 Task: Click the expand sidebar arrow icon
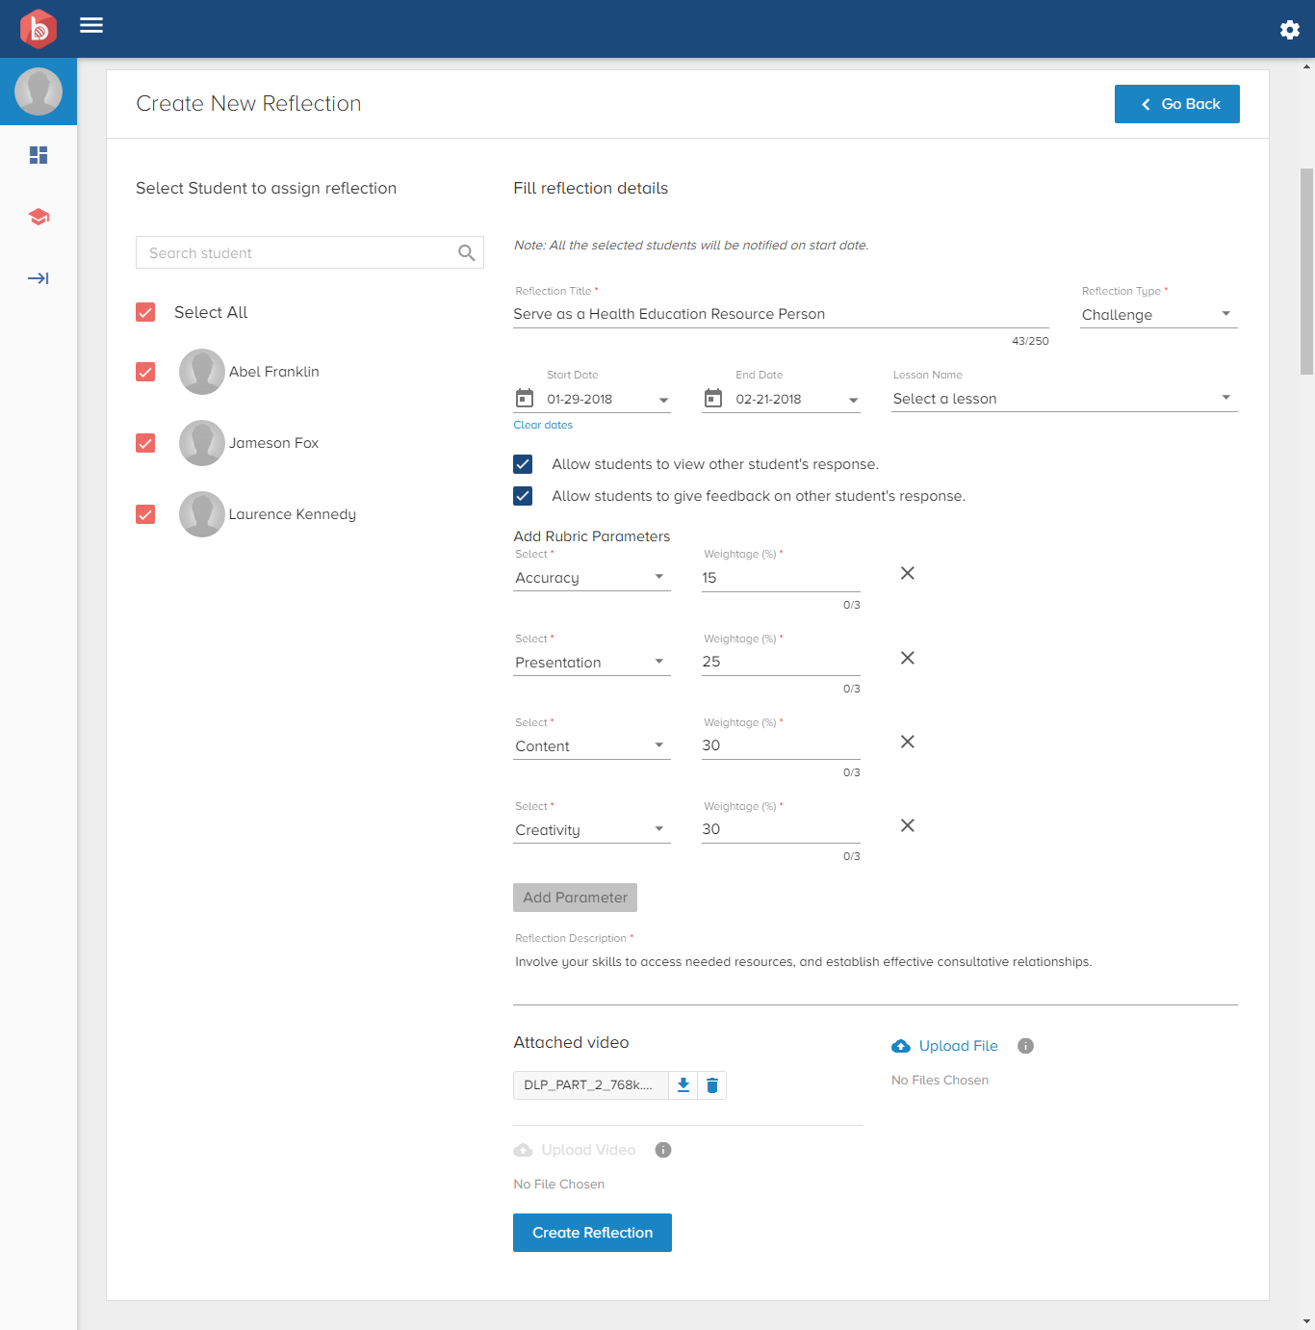[x=39, y=278]
